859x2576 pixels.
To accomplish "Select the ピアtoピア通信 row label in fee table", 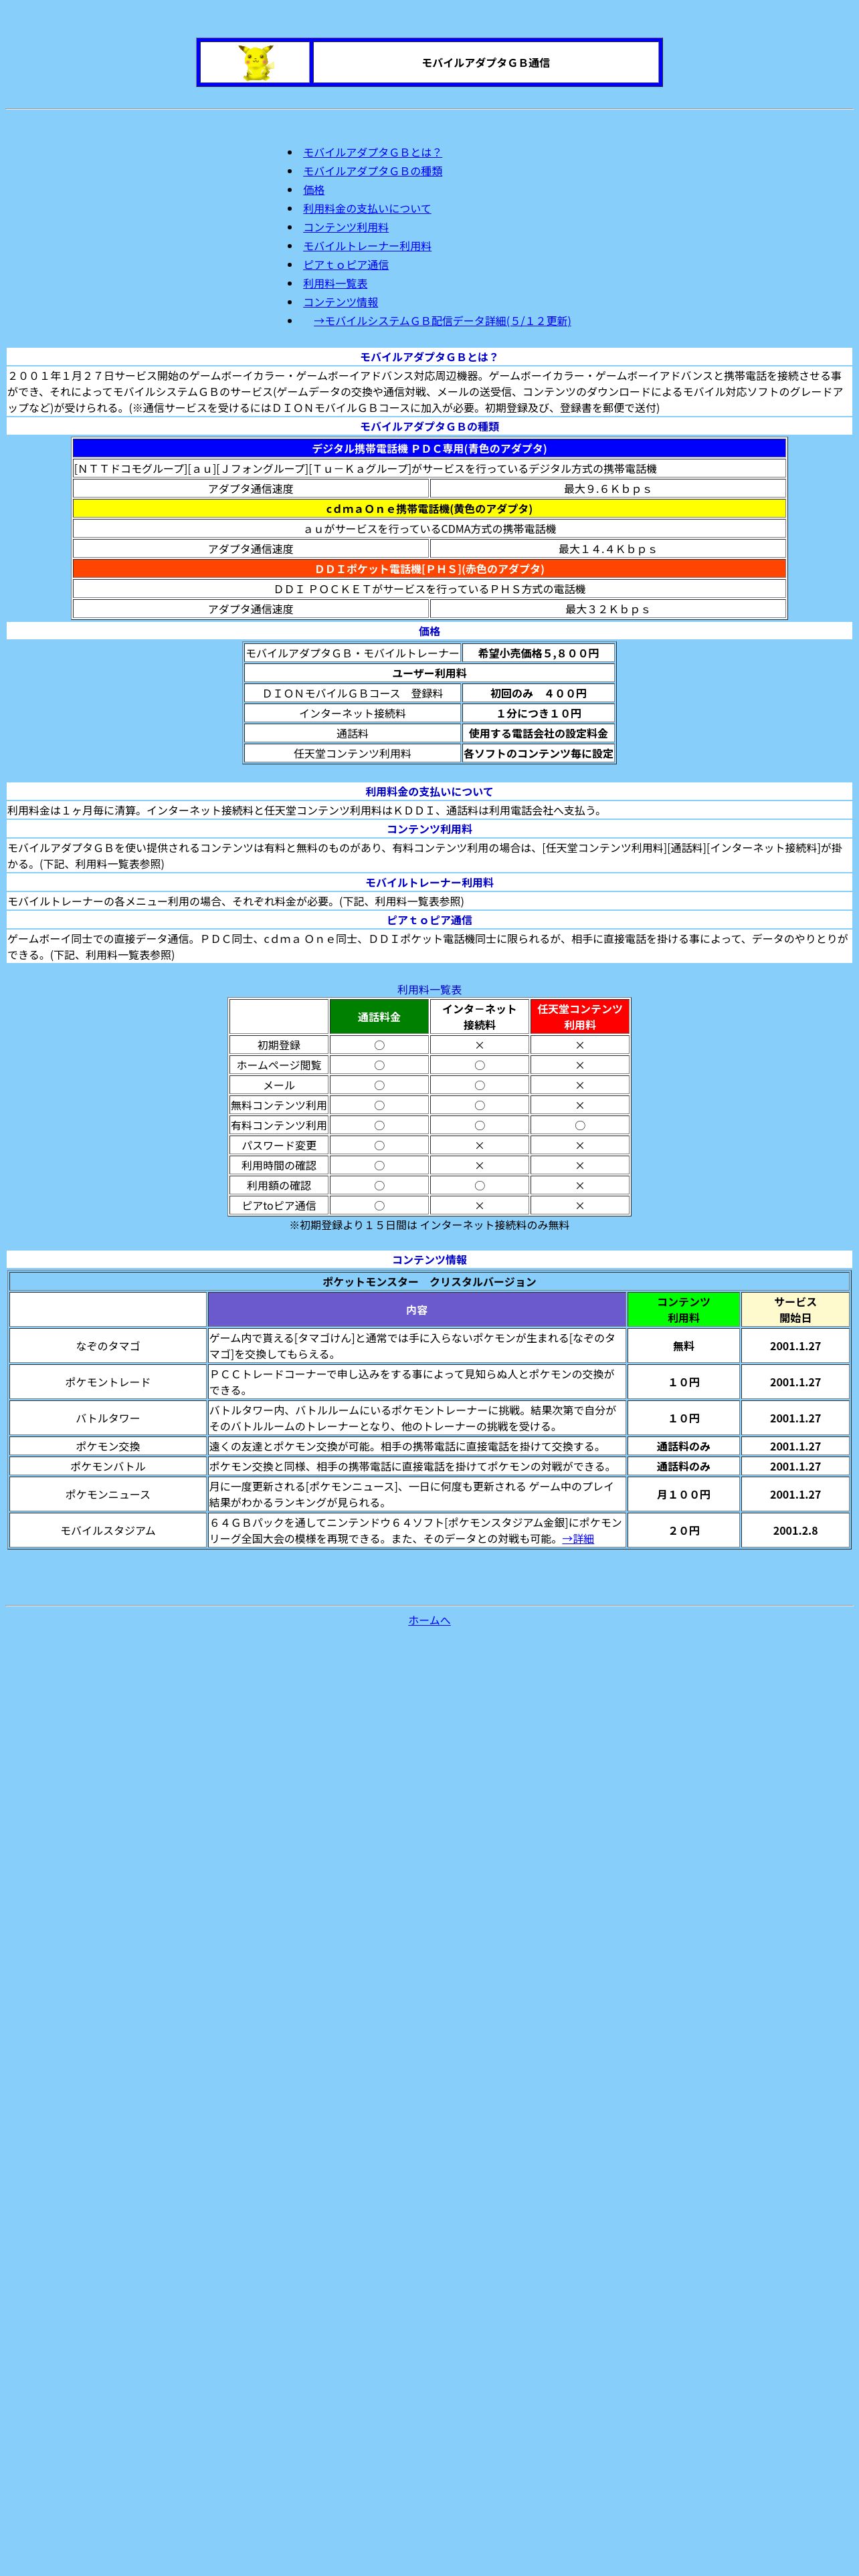I will (279, 1205).
